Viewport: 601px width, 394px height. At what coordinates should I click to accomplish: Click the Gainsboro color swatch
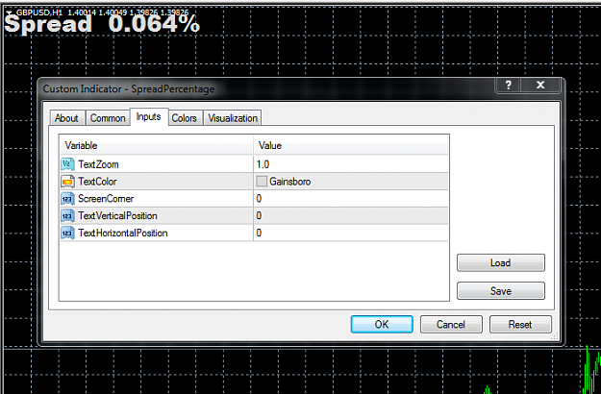[x=262, y=181]
